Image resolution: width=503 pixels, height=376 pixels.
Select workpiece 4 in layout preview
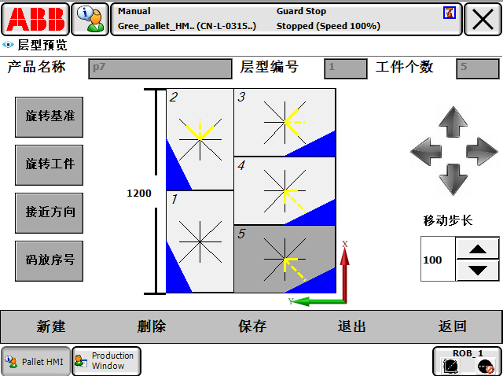[285, 191]
